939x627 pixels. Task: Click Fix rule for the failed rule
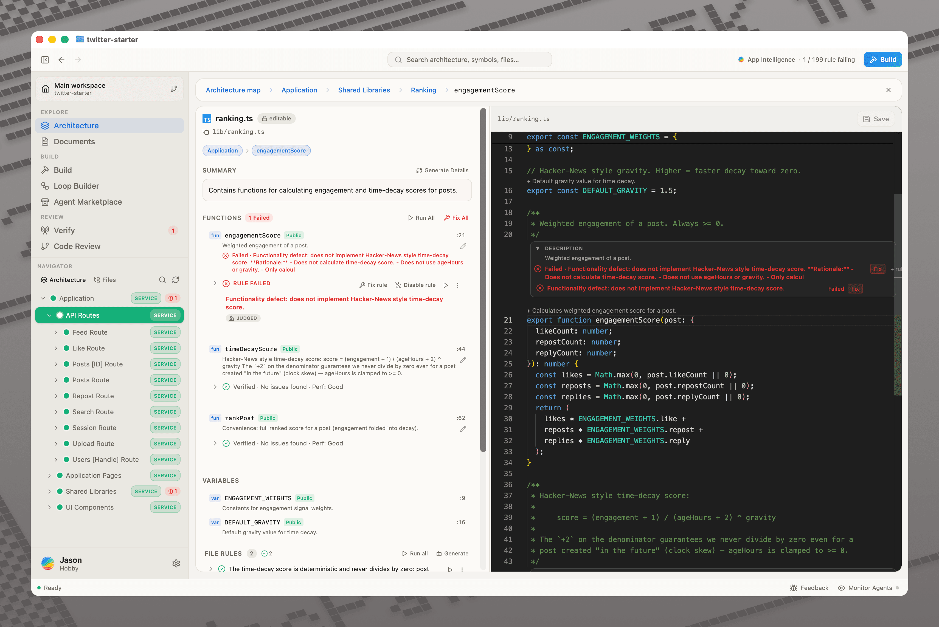click(x=373, y=285)
